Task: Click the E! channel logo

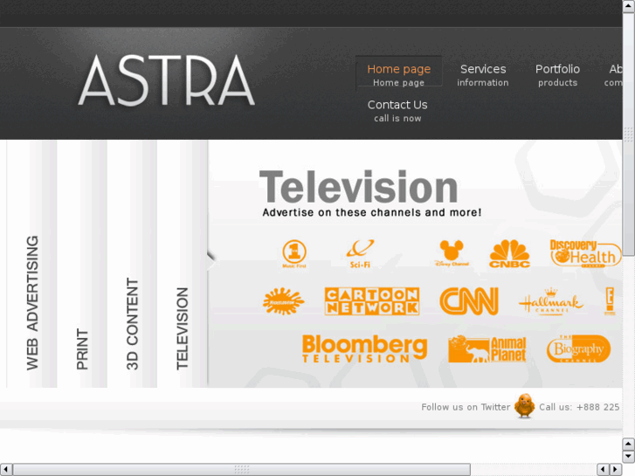Action: coord(610,301)
